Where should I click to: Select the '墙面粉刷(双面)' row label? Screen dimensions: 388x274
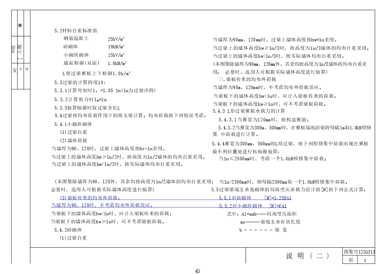pos(81,63)
